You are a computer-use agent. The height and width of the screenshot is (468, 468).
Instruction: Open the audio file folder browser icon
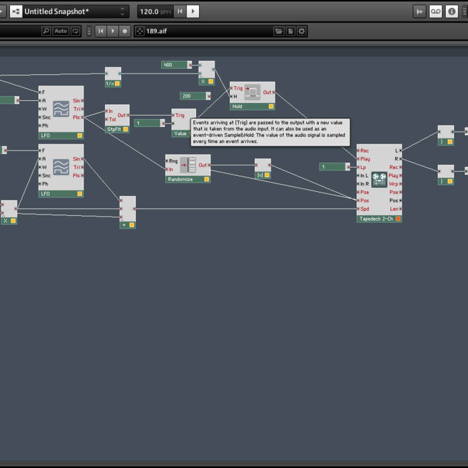[279, 31]
